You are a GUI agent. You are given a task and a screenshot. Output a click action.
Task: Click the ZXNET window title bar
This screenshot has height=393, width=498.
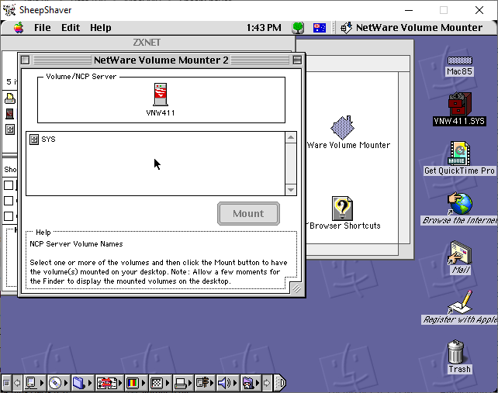click(x=147, y=42)
